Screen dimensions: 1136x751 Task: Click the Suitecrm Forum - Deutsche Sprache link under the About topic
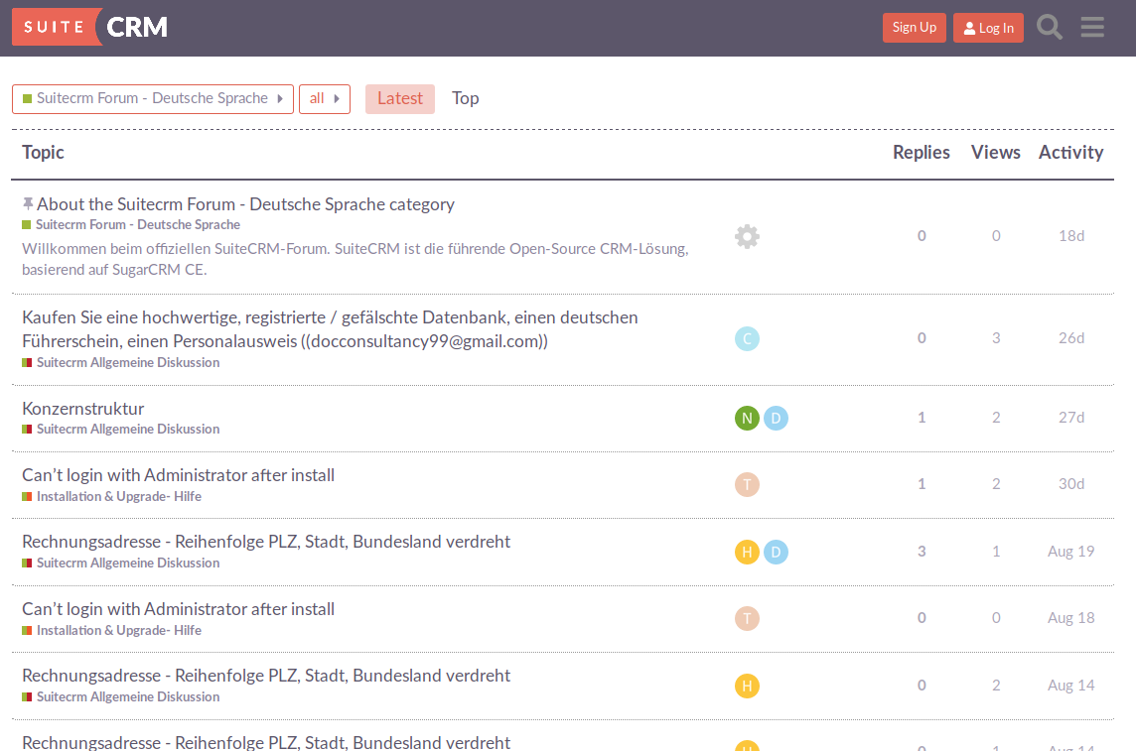131,225
